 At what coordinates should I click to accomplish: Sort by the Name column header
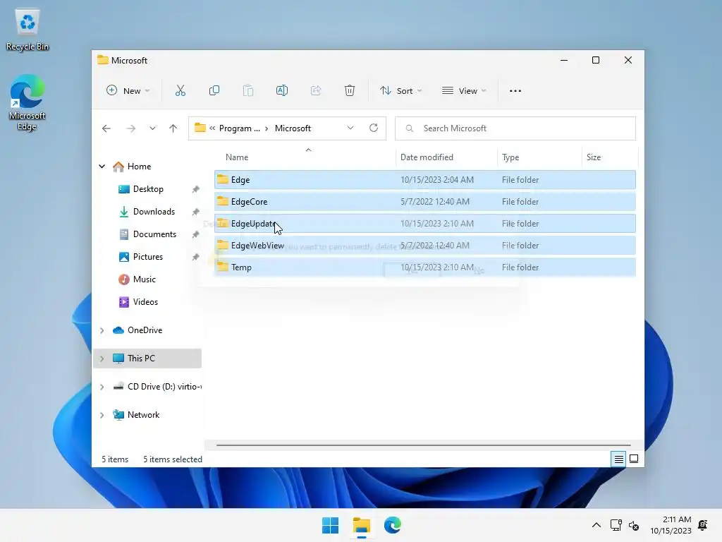[305, 157]
